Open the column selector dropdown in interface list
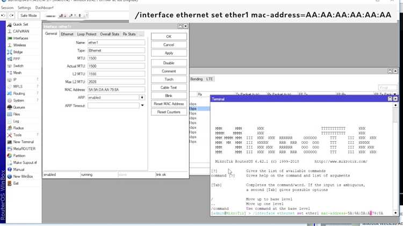Image resolution: width=403 pixels, height=226 pixels. [395, 94]
